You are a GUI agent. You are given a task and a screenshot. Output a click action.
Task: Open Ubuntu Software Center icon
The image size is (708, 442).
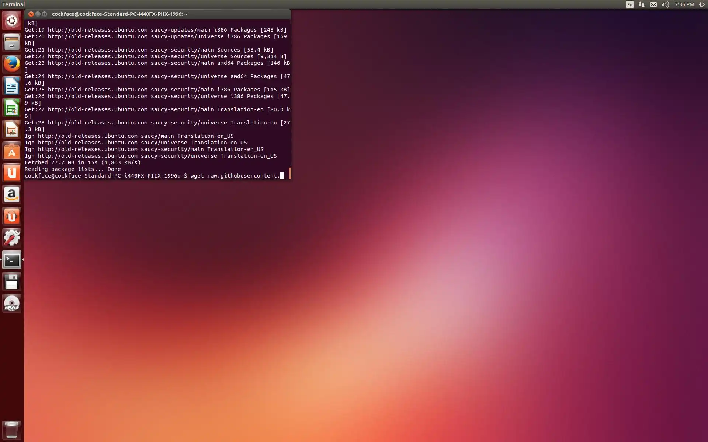tap(12, 151)
